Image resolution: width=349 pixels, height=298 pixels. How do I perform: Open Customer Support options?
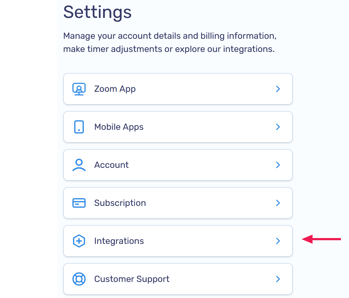178,279
